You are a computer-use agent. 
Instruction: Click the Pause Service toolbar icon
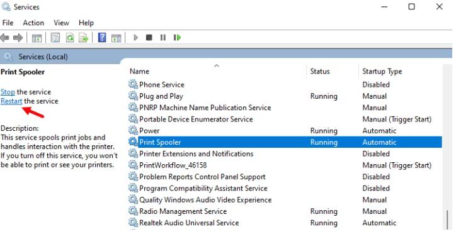click(x=163, y=38)
